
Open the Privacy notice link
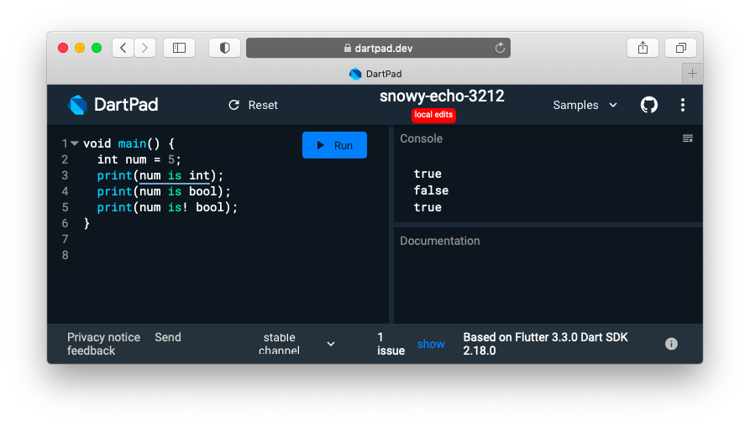point(104,337)
